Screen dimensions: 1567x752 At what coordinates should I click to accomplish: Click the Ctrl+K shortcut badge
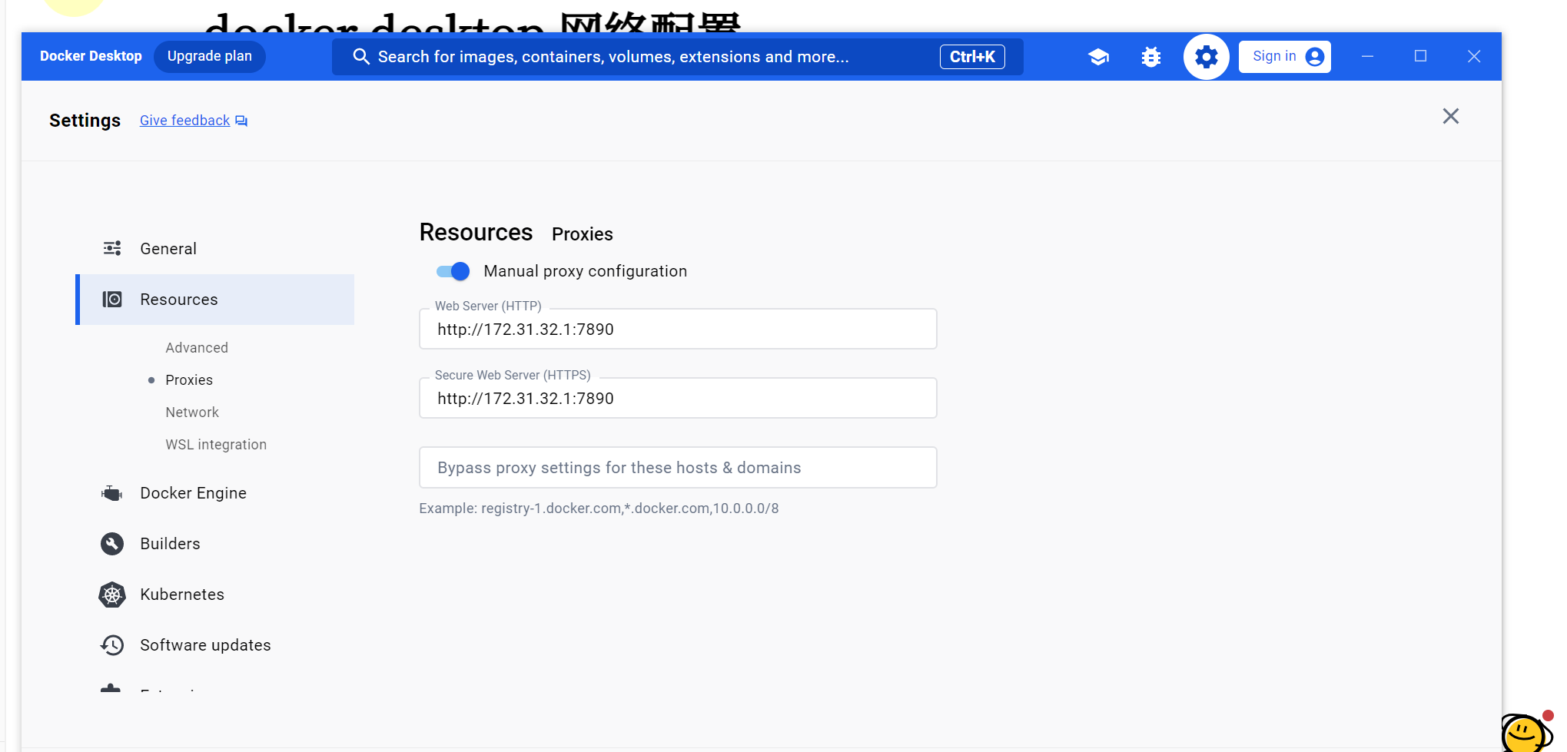tap(972, 57)
